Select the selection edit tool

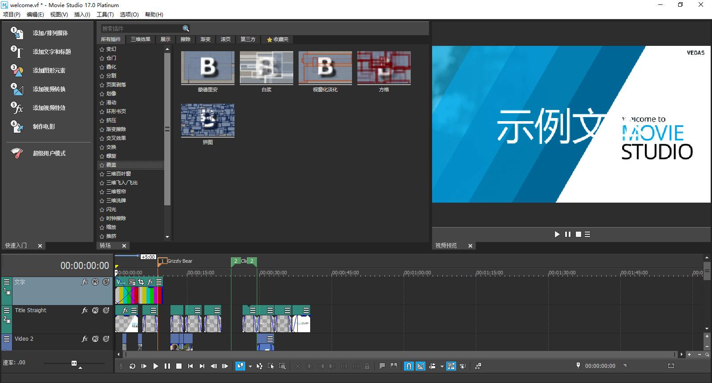click(x=271, y=366)
